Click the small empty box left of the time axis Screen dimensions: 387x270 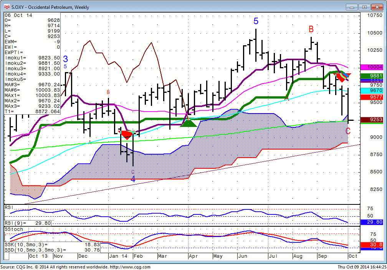pos(7,256)
